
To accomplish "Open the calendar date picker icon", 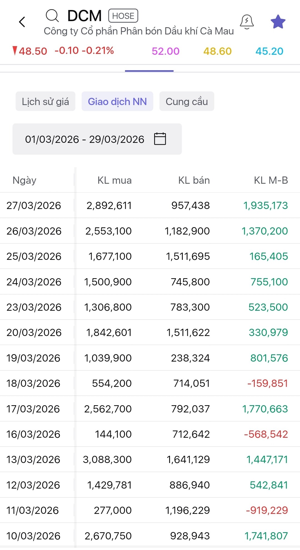I will [160, 139].
